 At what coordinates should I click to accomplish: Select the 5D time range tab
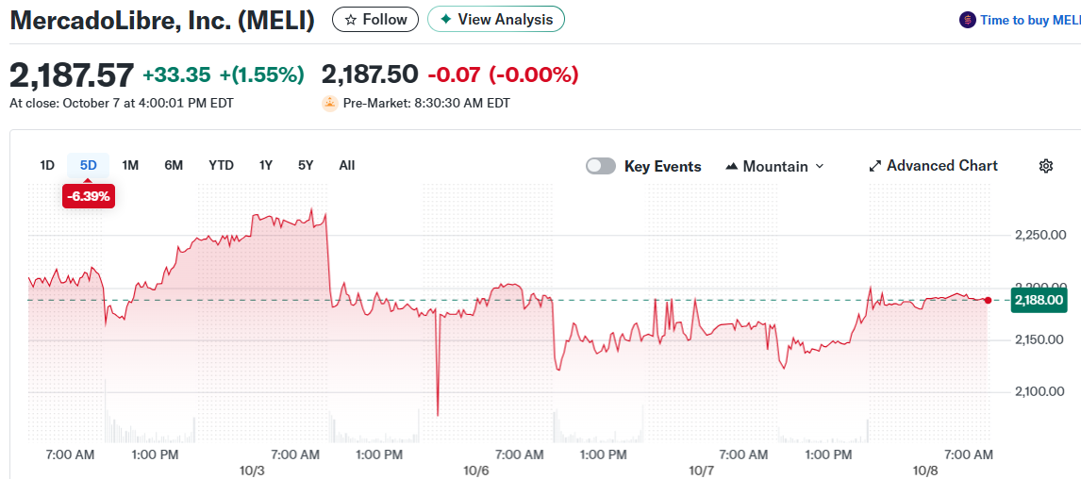[88, 165]
